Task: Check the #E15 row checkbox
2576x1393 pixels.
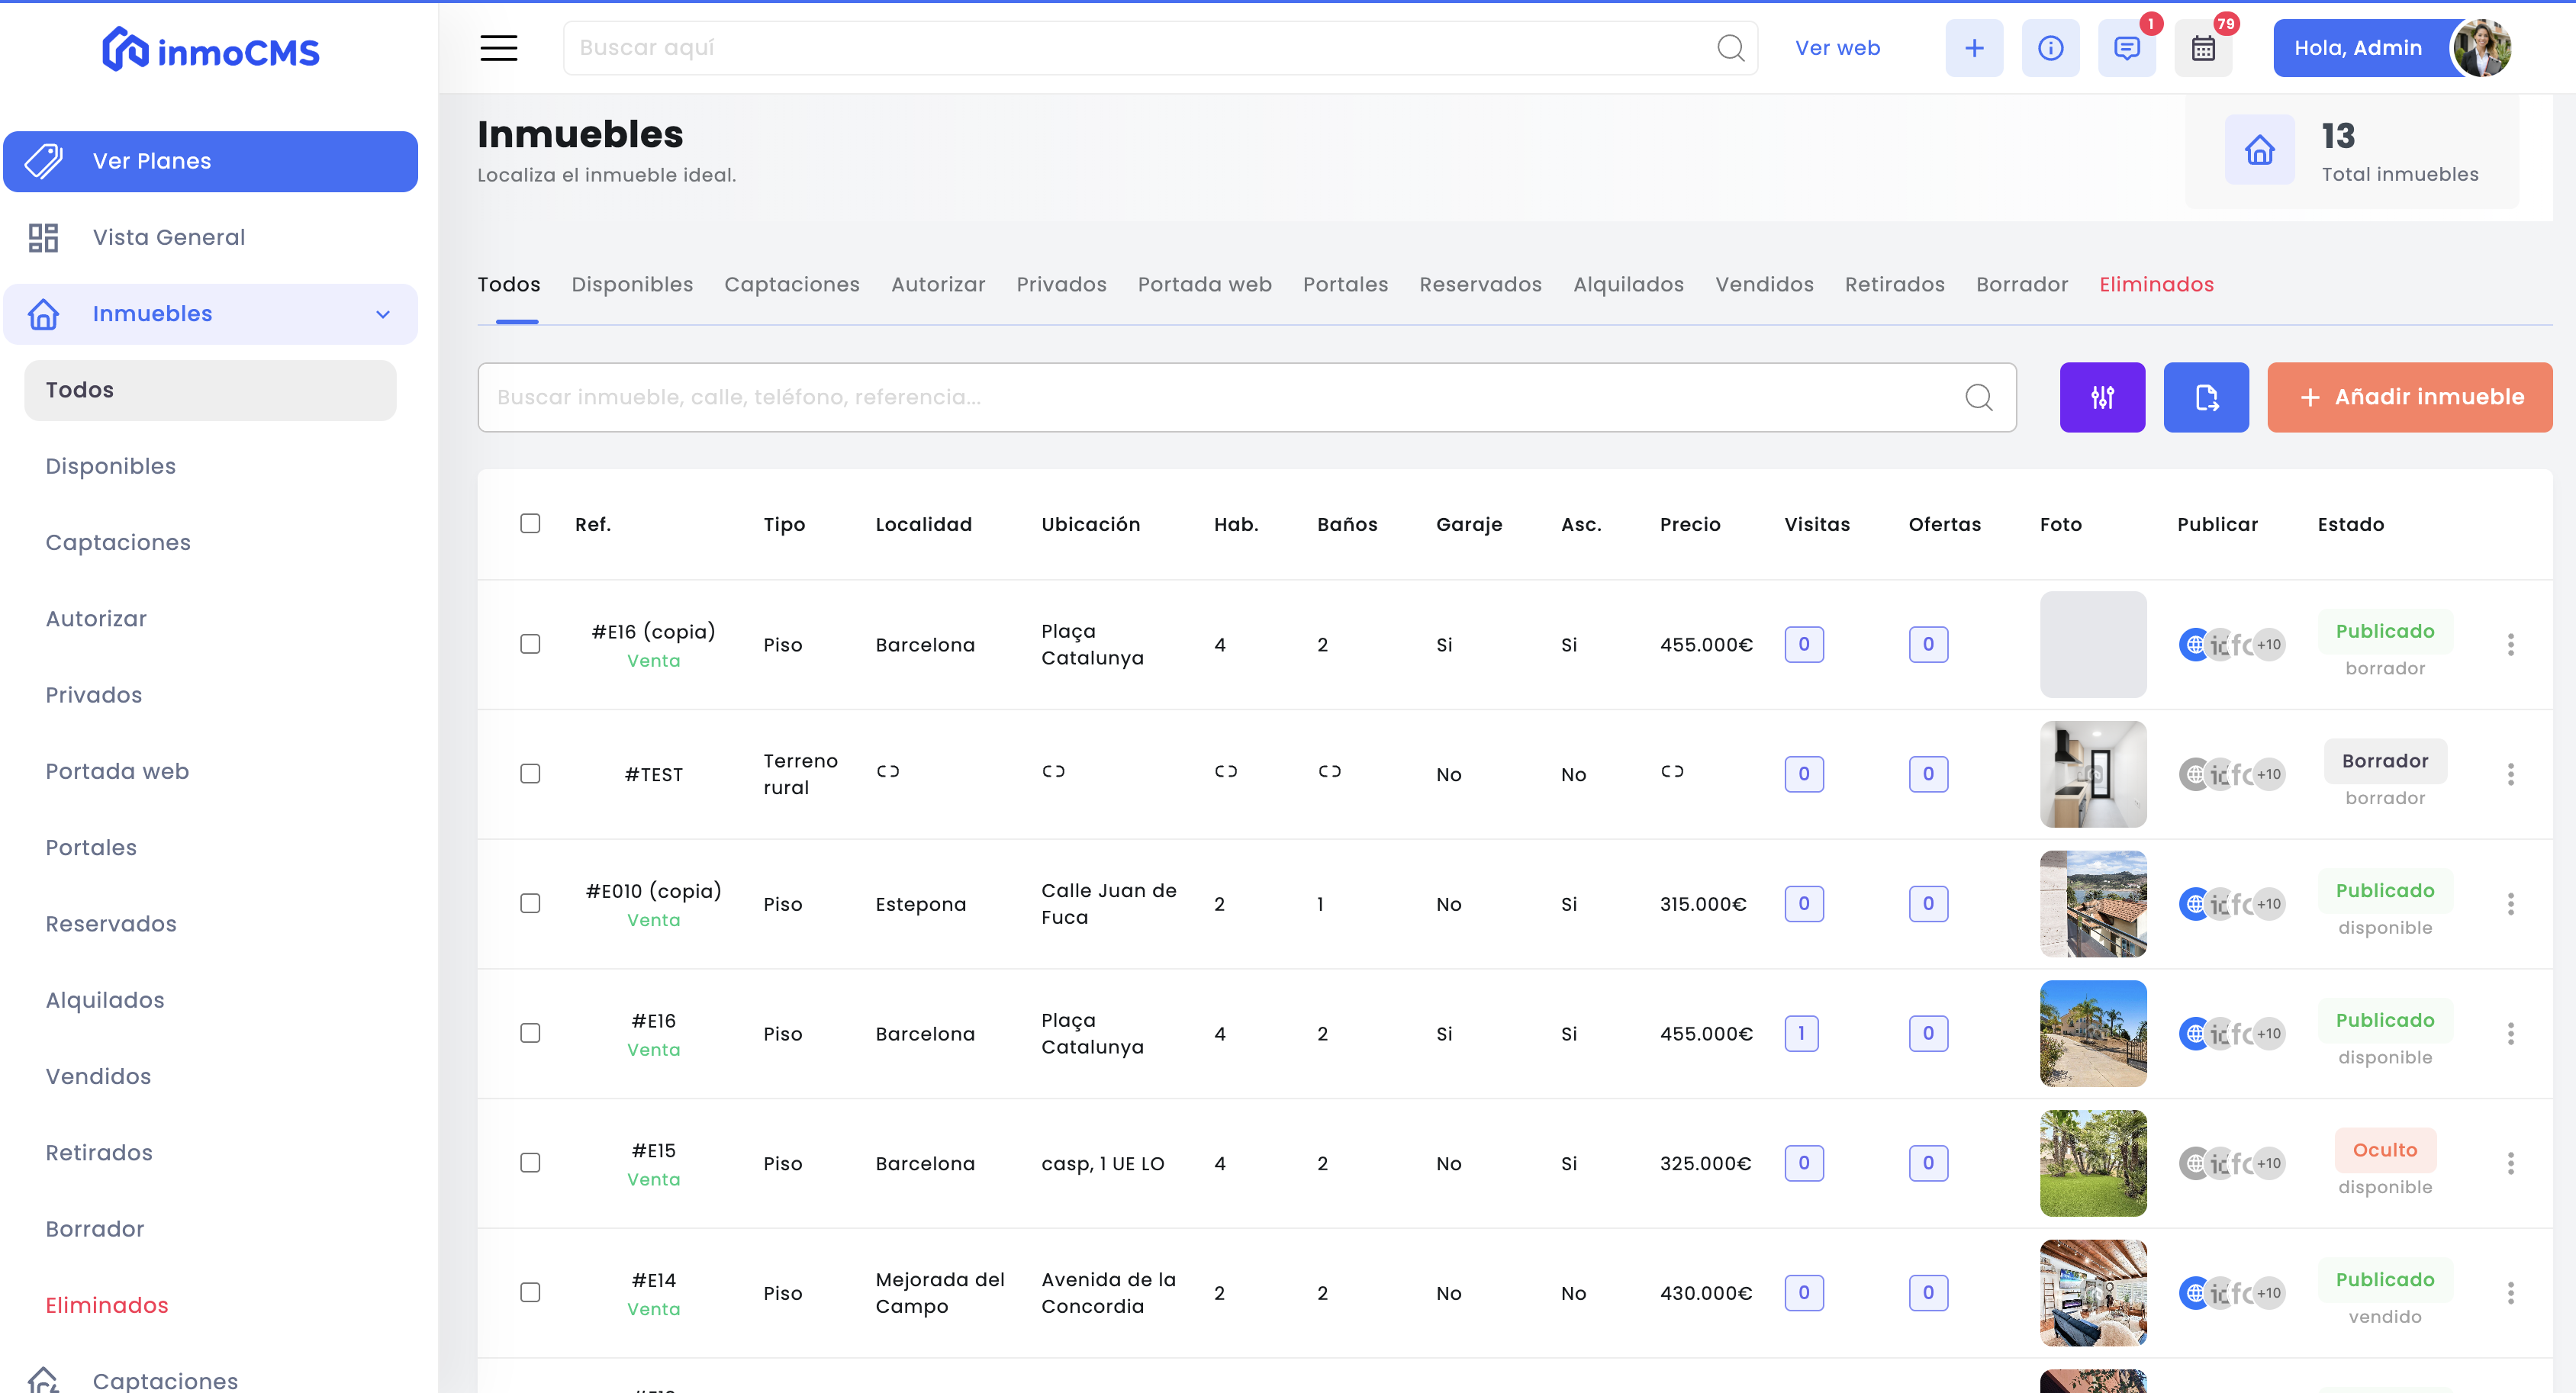Action: (530, 1163)
